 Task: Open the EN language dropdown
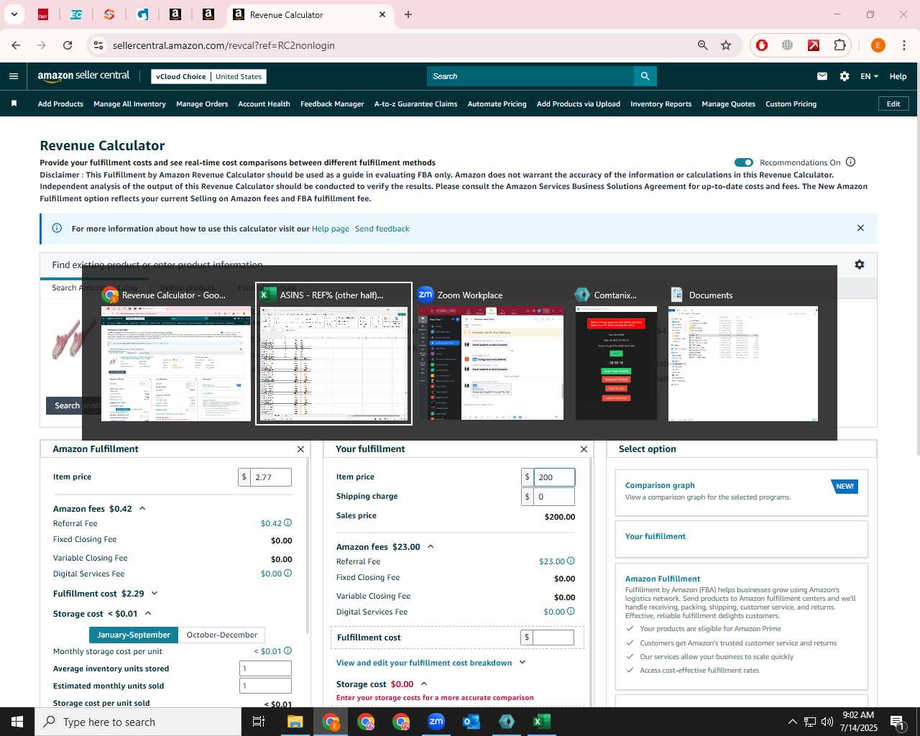pyautogui.click(x=869, y=76)
